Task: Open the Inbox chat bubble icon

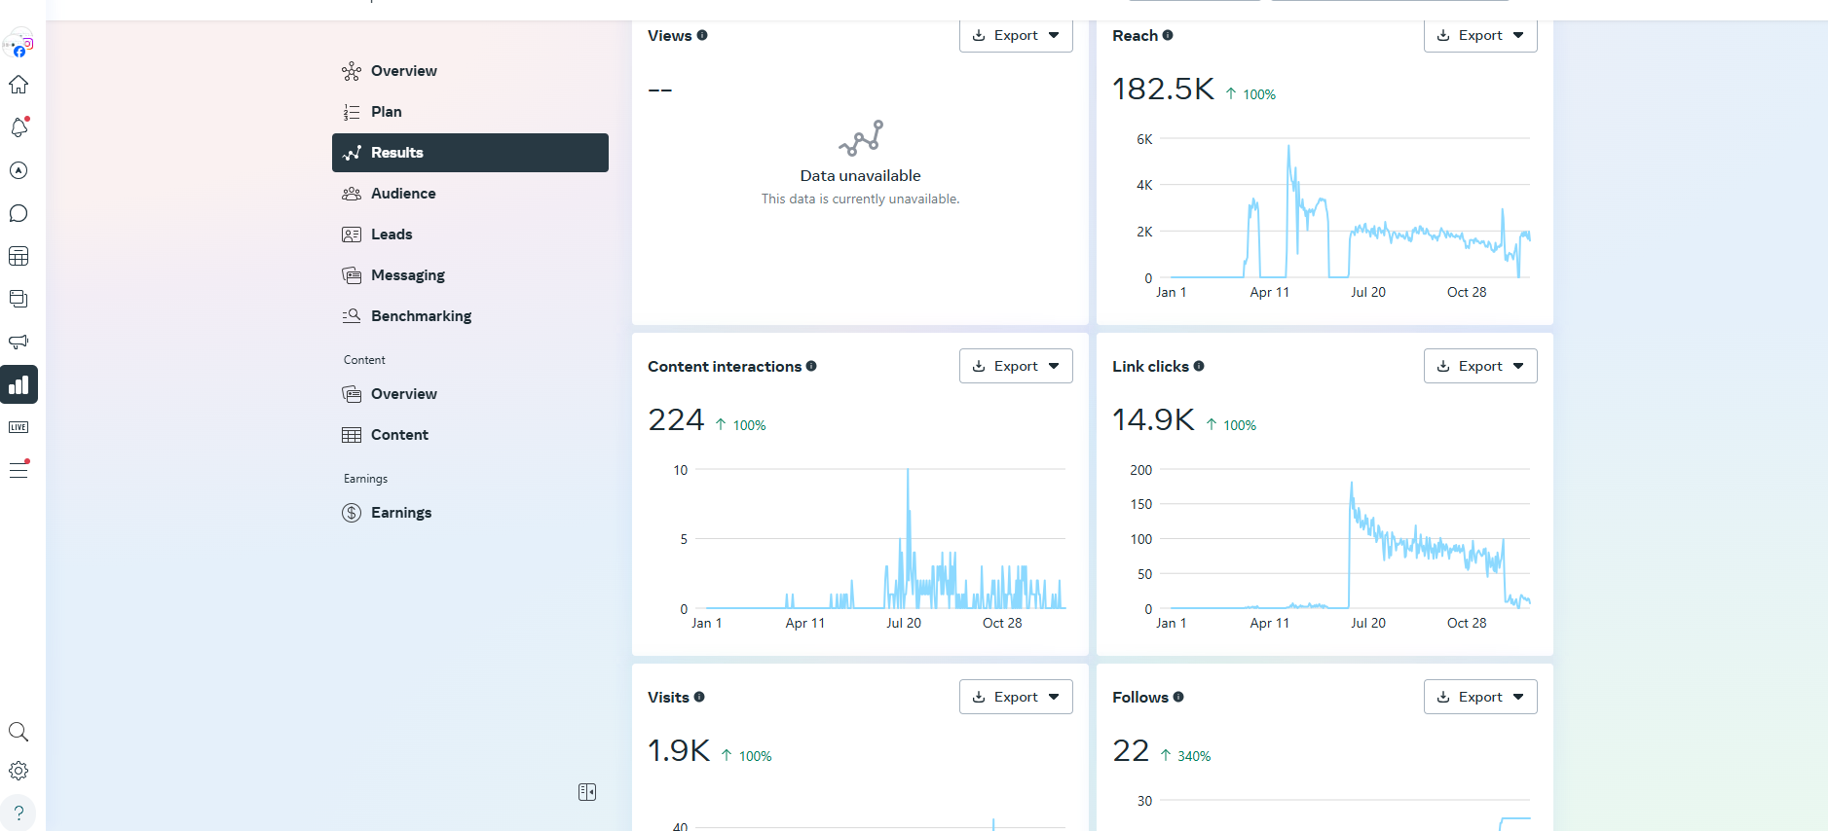Action: (19, 213)
